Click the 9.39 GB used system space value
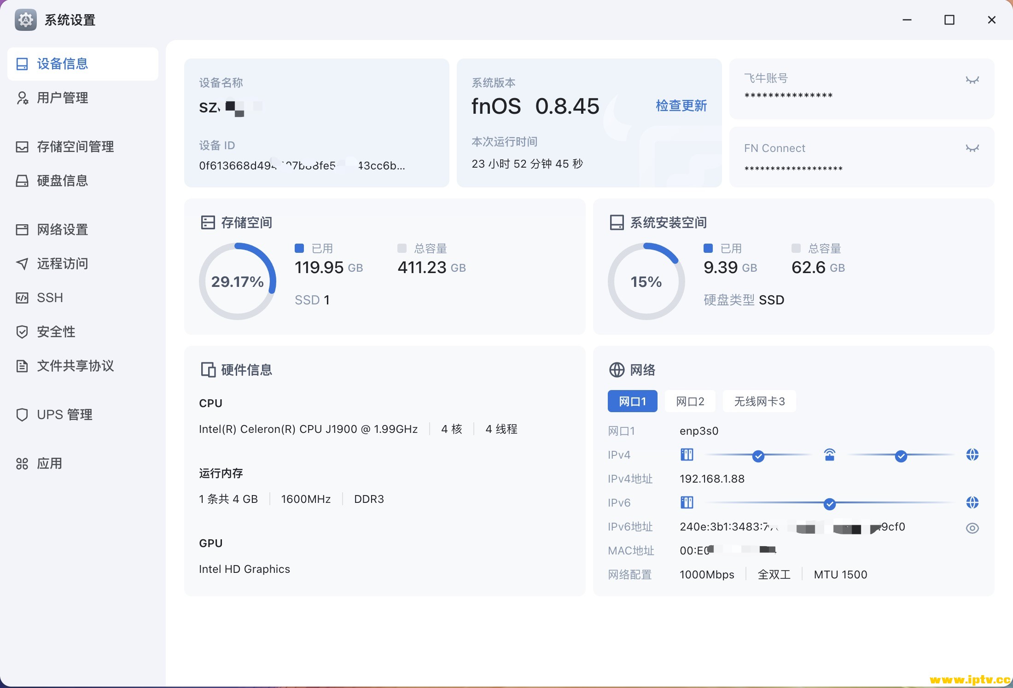The width and height of the screenshot is (1013, 688). 730,268
